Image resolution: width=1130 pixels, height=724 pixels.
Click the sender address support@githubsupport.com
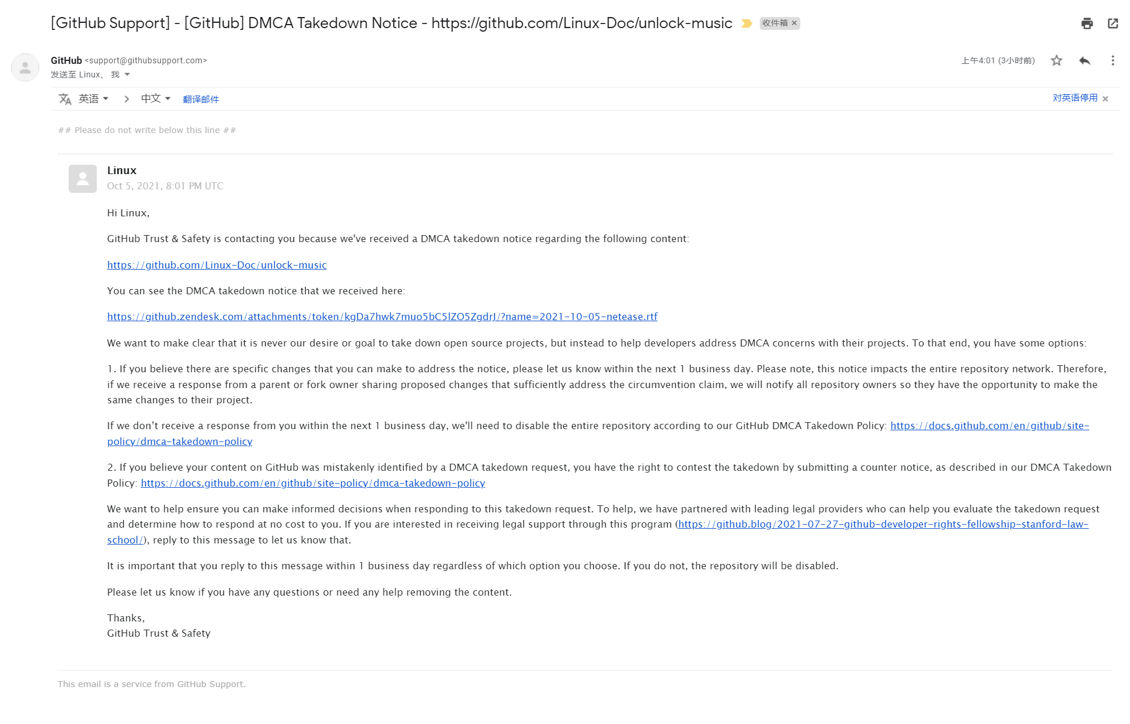[x=146, y=60]
